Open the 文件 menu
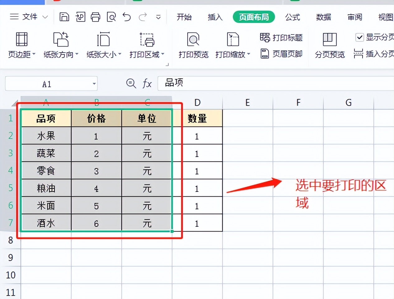 30,17
